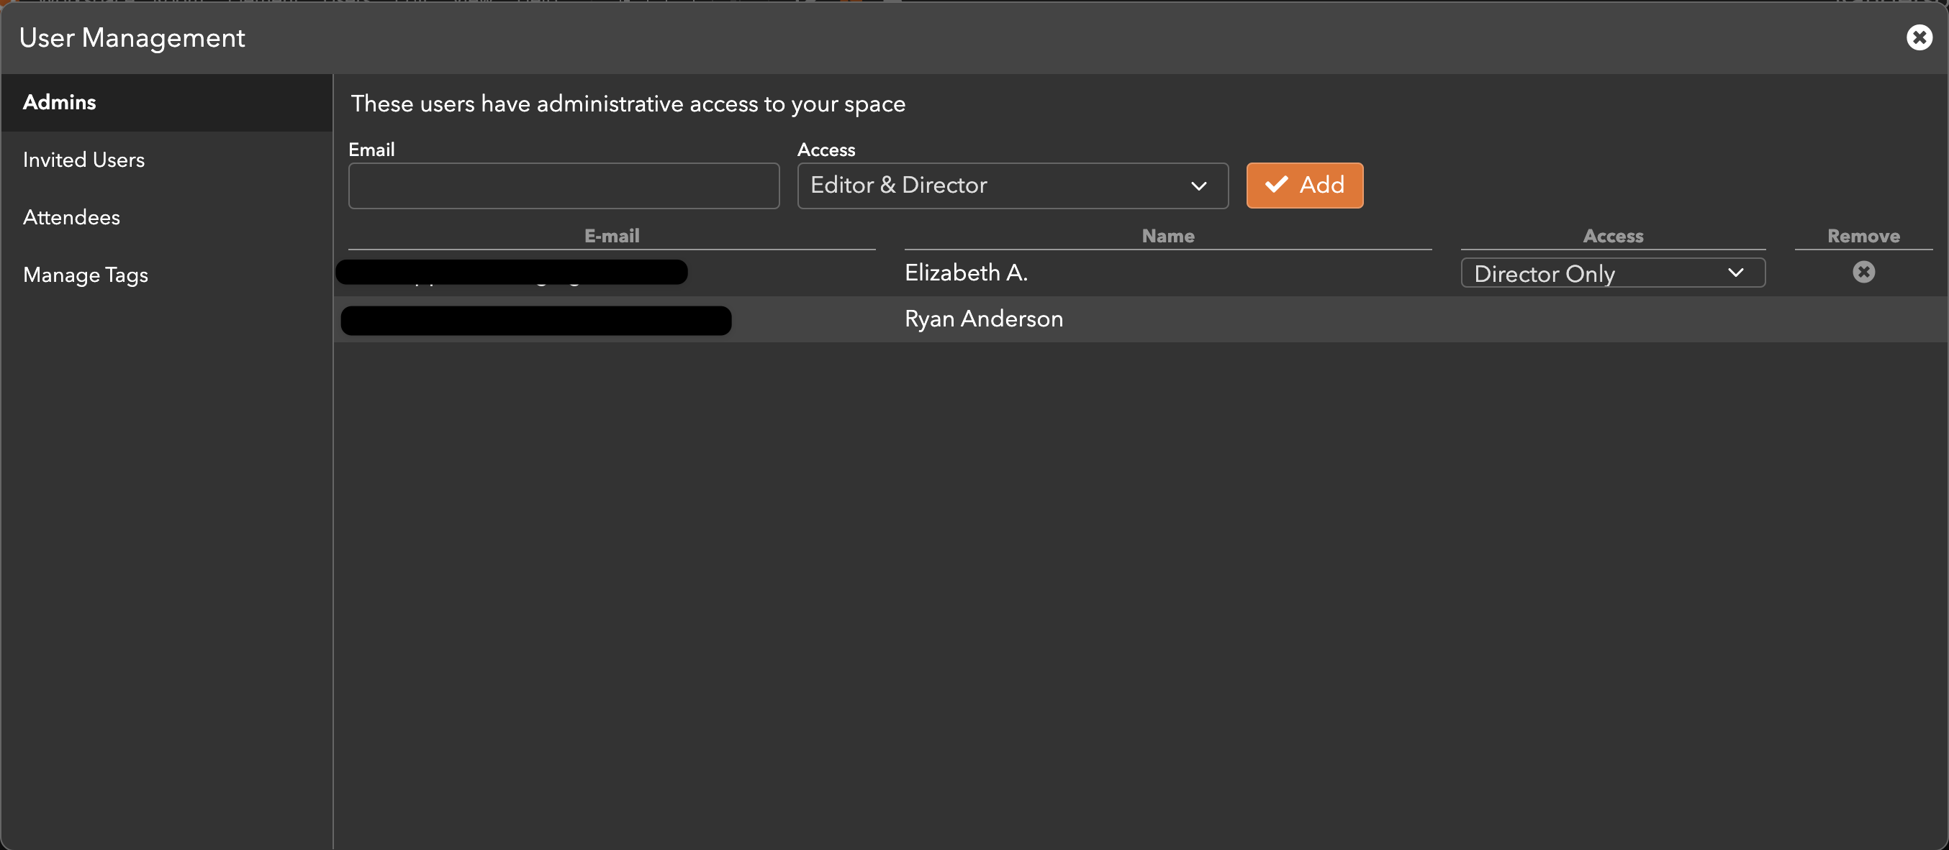Open Manage Tags section
The height and width of the screenshot is (850, 1949).
(x=86, y=275)
